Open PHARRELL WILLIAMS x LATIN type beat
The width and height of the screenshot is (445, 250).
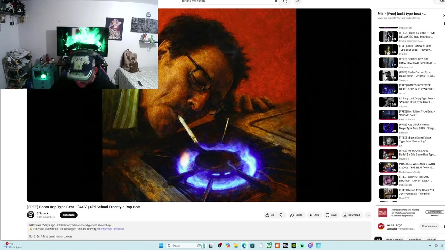click(407, 167)
